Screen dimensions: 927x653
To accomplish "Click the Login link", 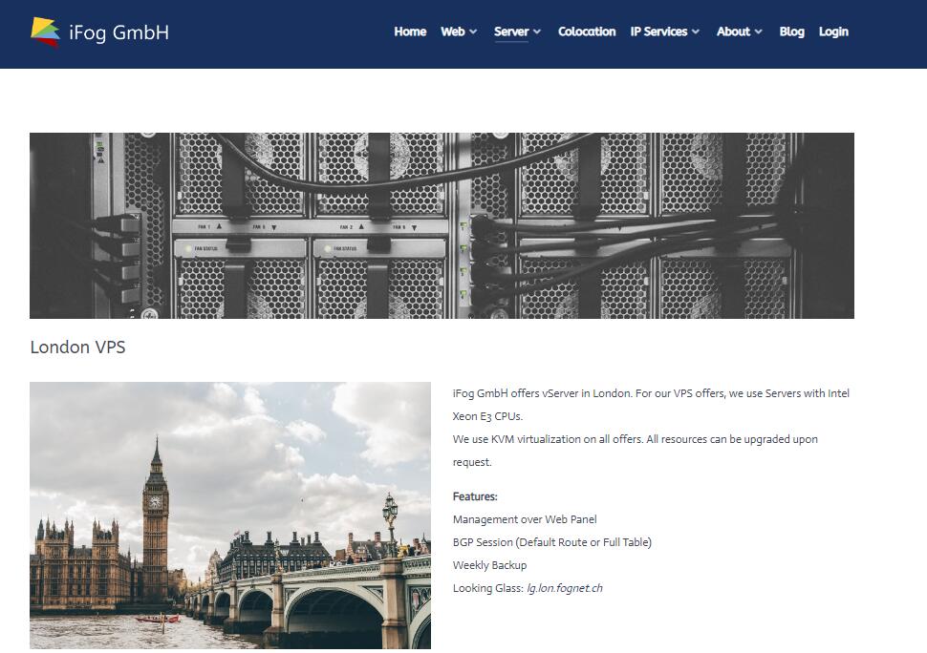I will [833, 32].
